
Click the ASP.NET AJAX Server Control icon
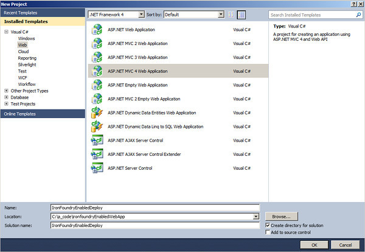coord(97,141)
